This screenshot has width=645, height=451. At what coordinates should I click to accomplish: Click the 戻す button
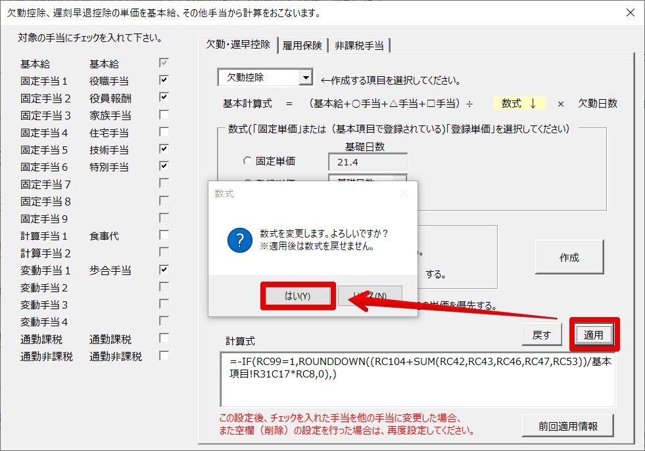point(541,335)
